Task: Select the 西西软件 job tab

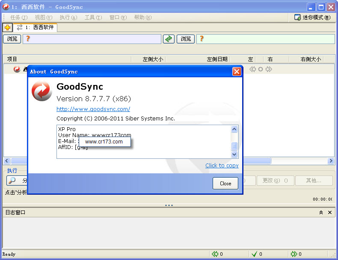Action: click(36, 27)
